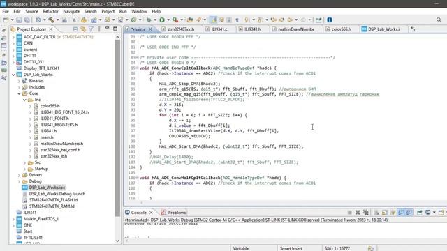Click the Project Explorer filter funnel icon
Viewport: 447px width, 251px height.
[91, 29]
